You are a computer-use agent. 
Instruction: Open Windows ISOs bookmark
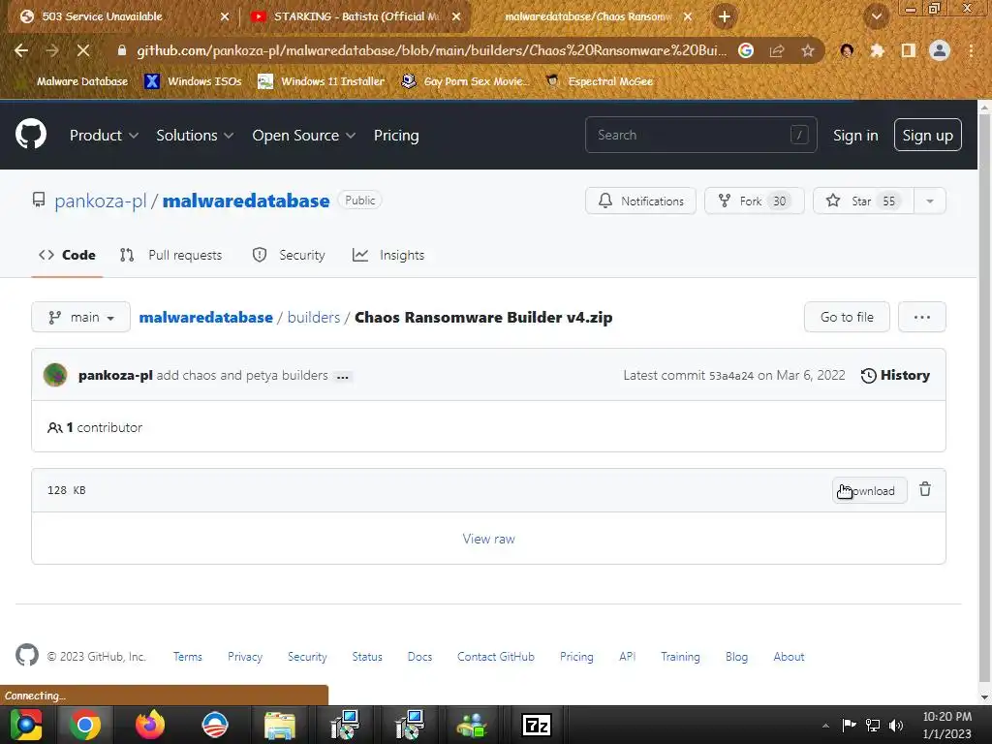193,81
